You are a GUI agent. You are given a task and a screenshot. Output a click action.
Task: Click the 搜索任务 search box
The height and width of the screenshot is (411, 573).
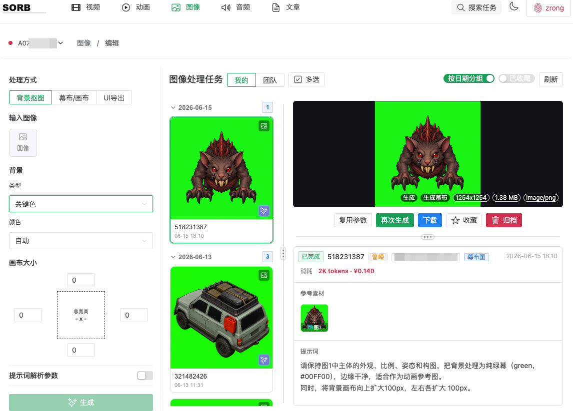pos(476,7)
